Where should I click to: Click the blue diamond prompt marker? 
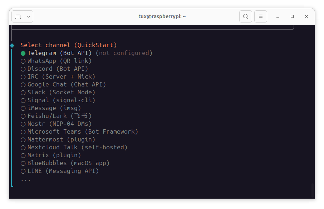(12, 45)
